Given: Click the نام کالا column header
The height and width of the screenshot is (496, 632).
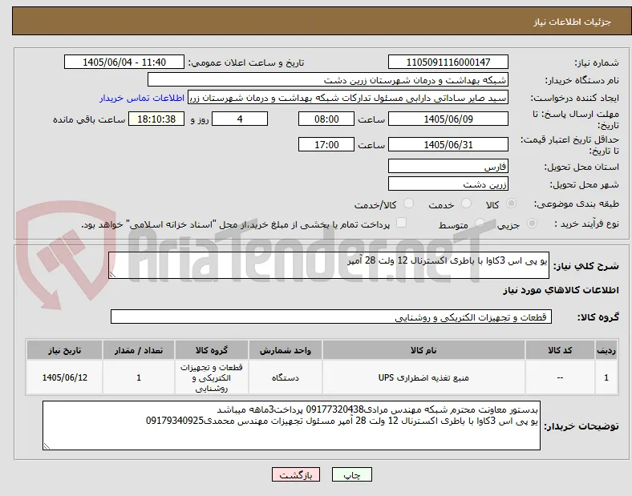Looking at the screenshot, I should coord(423,350).
